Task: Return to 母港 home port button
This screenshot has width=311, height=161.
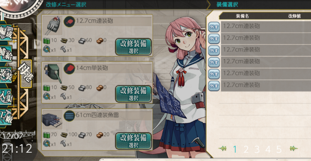Action: pyautogui.click(x=26, y=74)
